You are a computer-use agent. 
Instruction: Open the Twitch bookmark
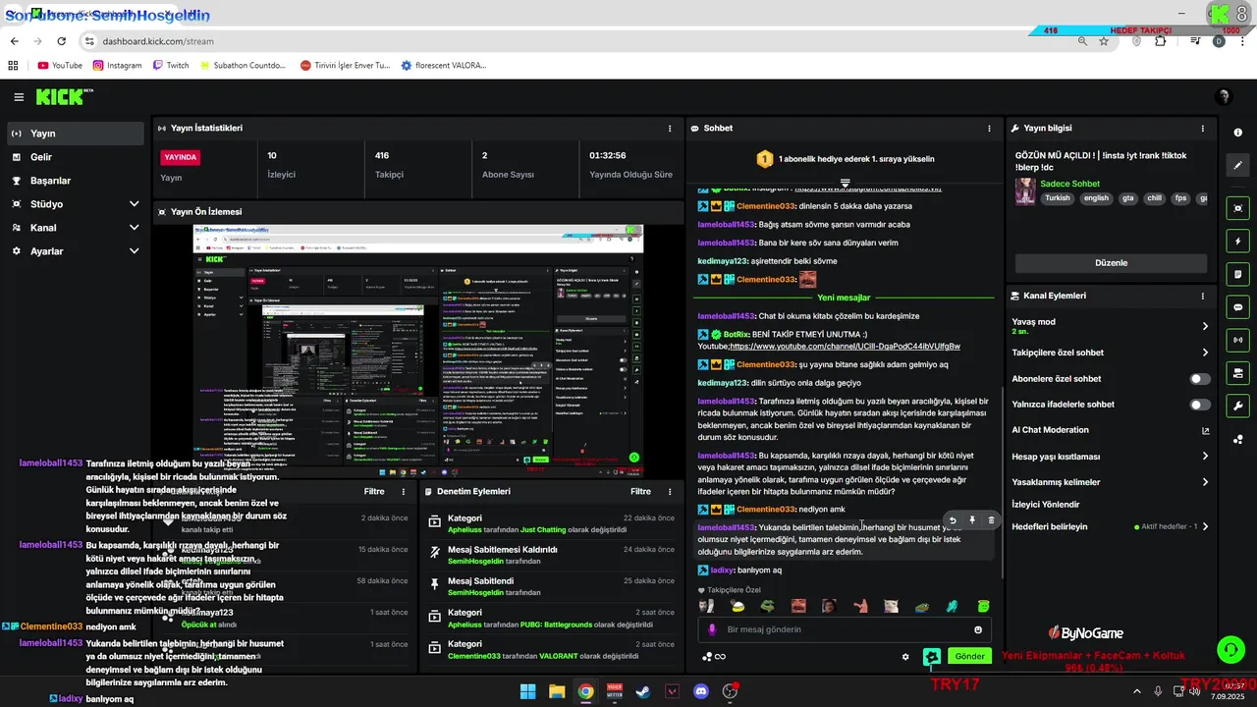[171, 66]
